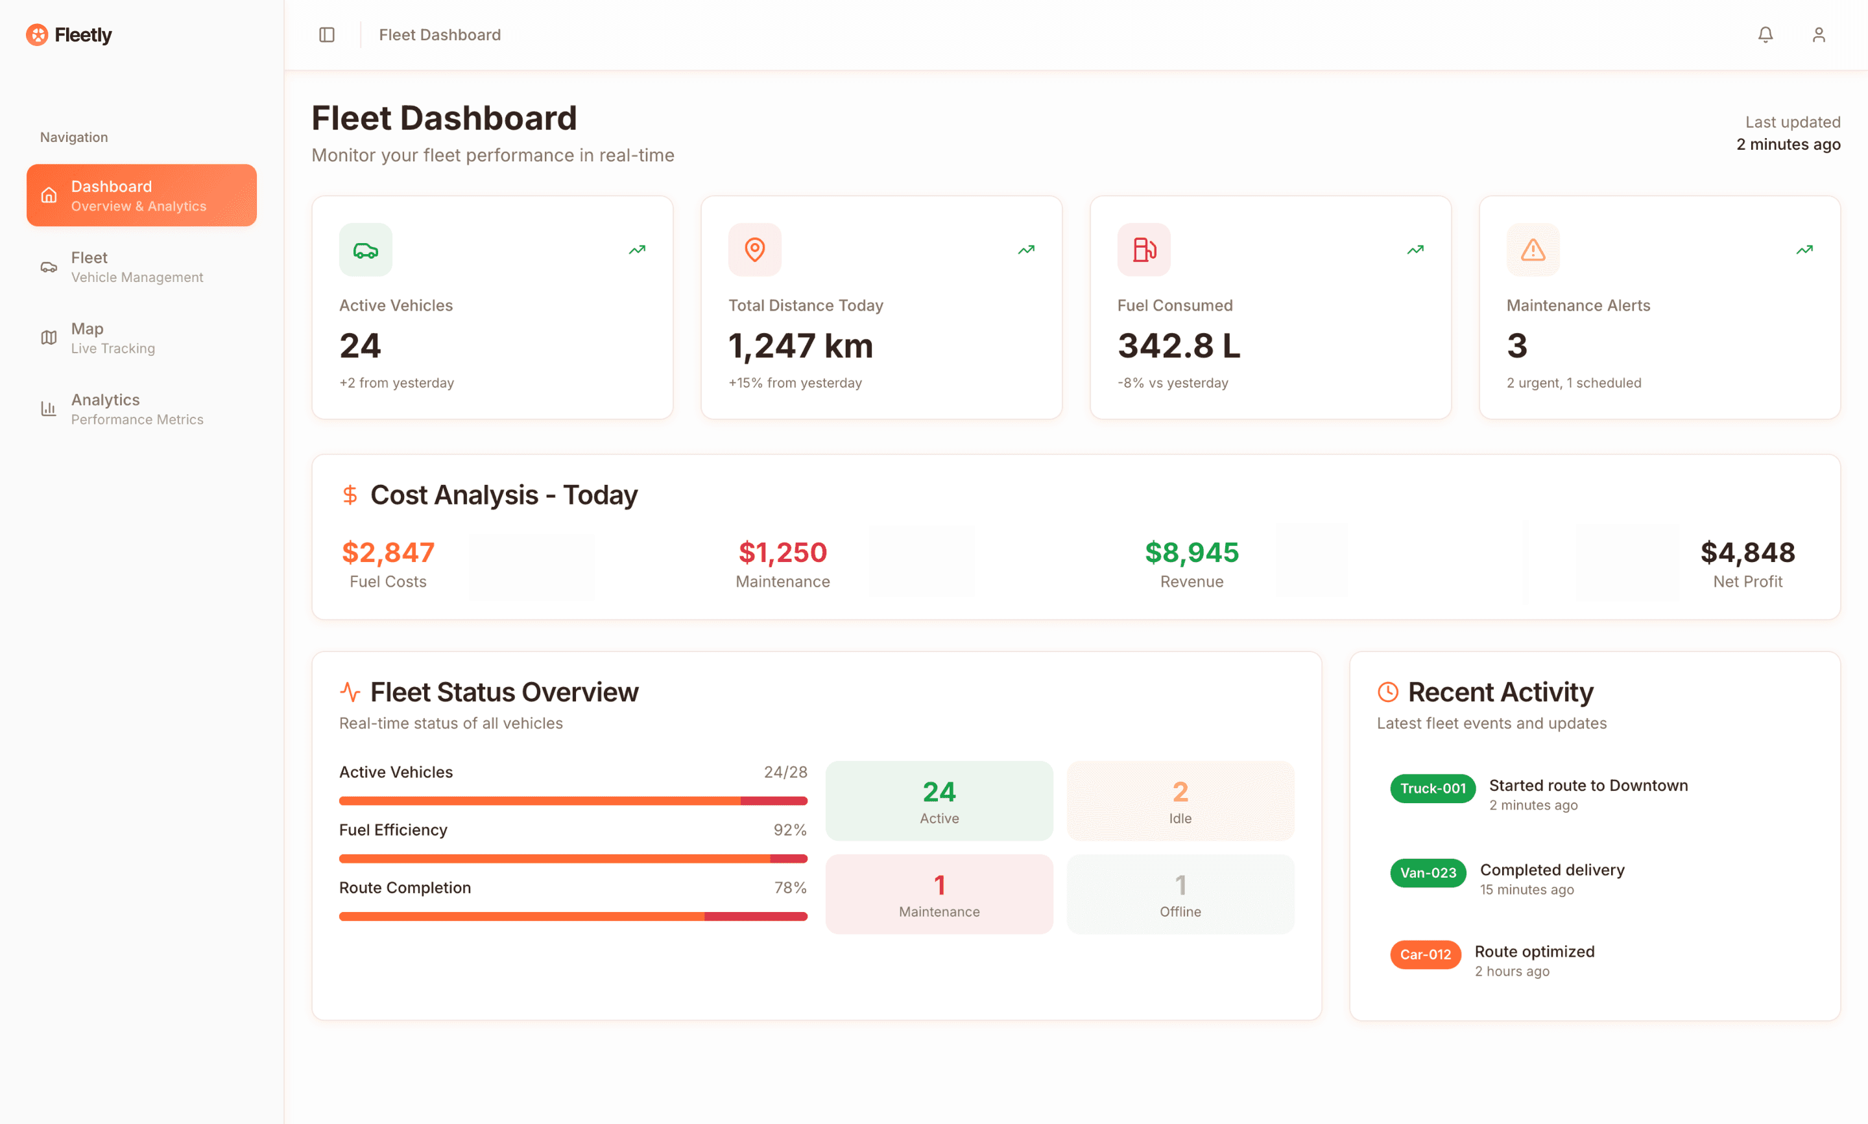Screen dimensions: 1868x1124
Task: Click the Car-012 orange badge
Action: tap(1425, 954)
